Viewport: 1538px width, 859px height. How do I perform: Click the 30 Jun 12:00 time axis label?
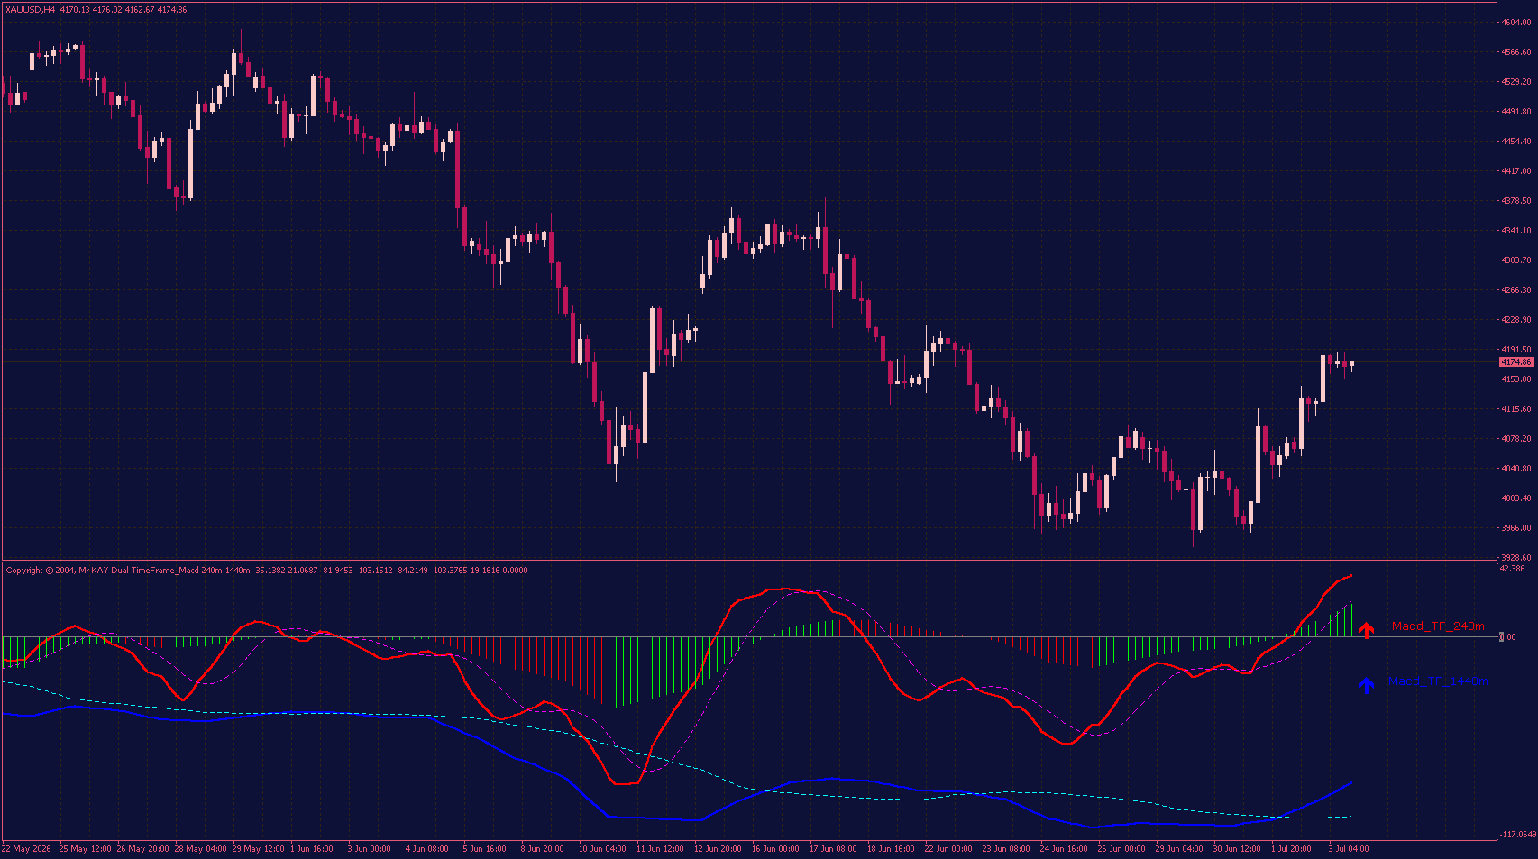click(1237, 849)
